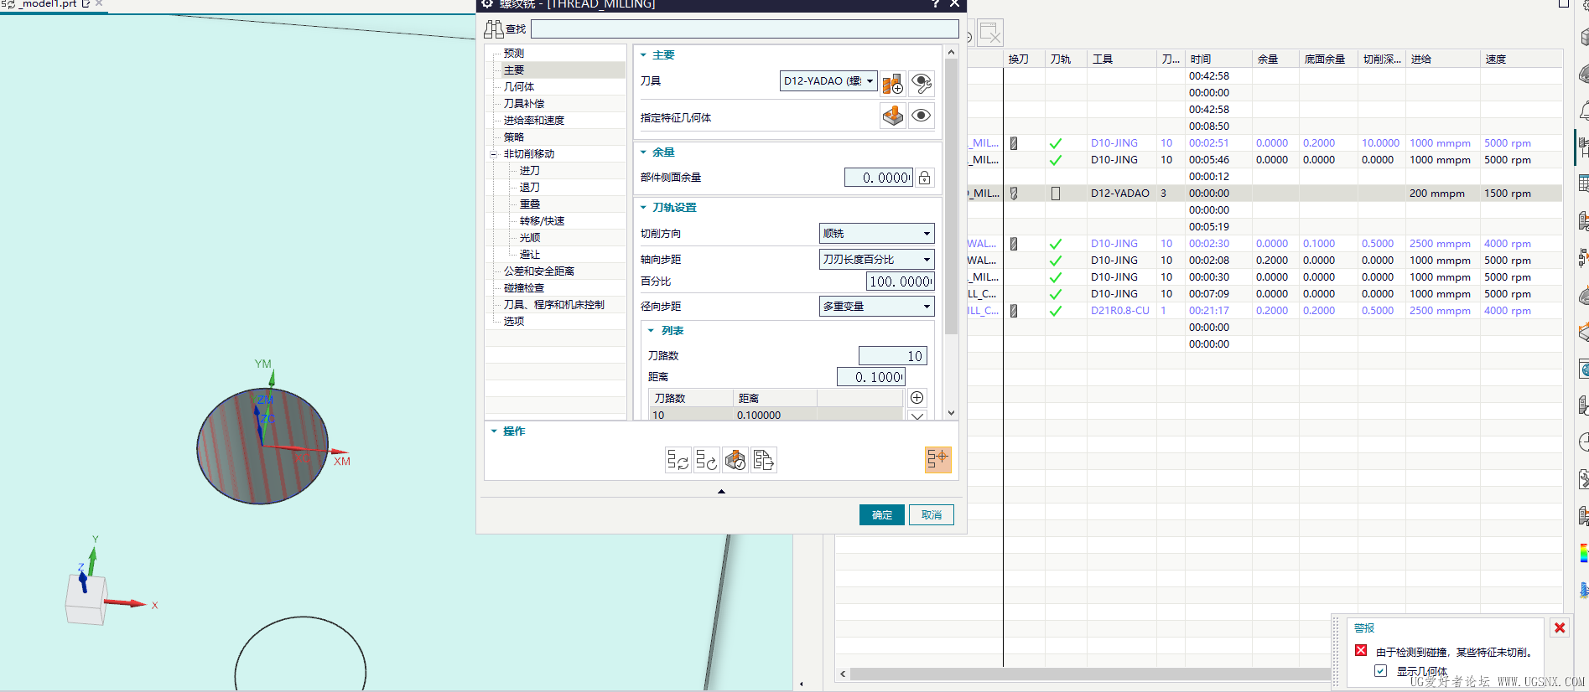
Task: Click the 查找 search field
Action: (x=745, y=29)
